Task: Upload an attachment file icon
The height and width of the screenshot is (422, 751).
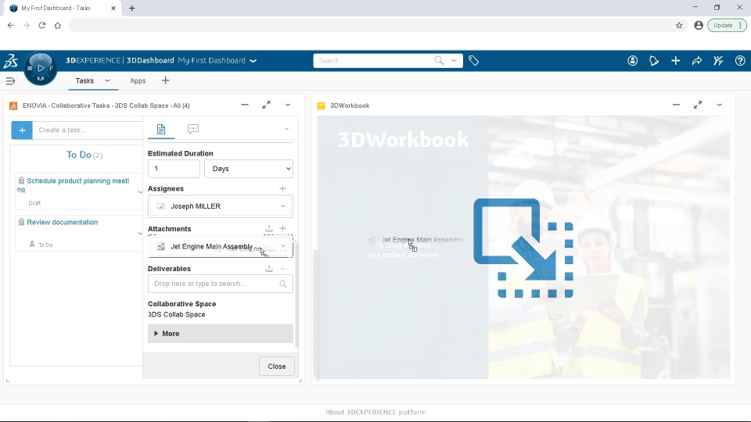Action: click(x=269, y=229)
